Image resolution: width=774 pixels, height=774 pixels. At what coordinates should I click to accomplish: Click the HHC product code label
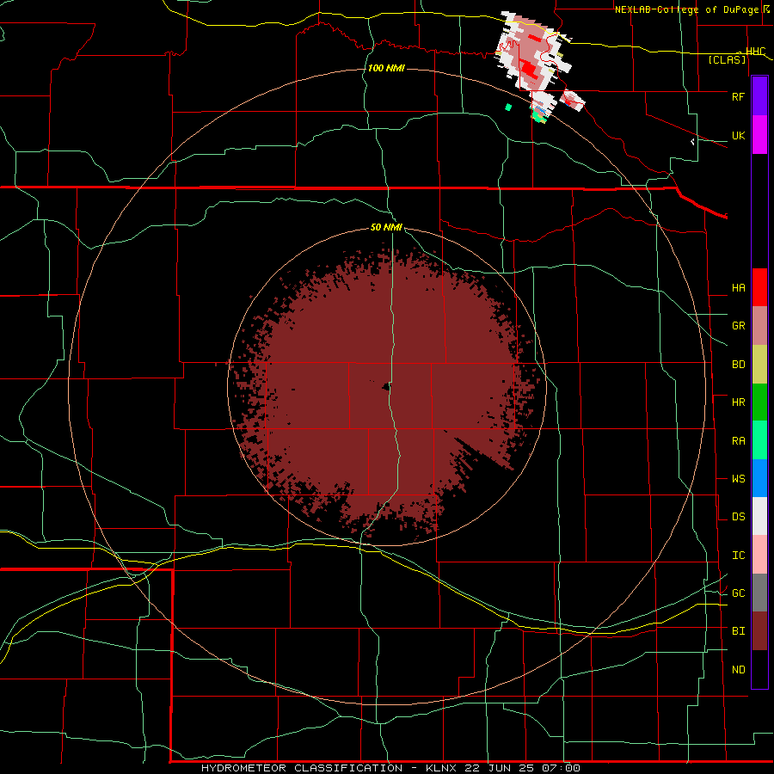tap(755, 52)
